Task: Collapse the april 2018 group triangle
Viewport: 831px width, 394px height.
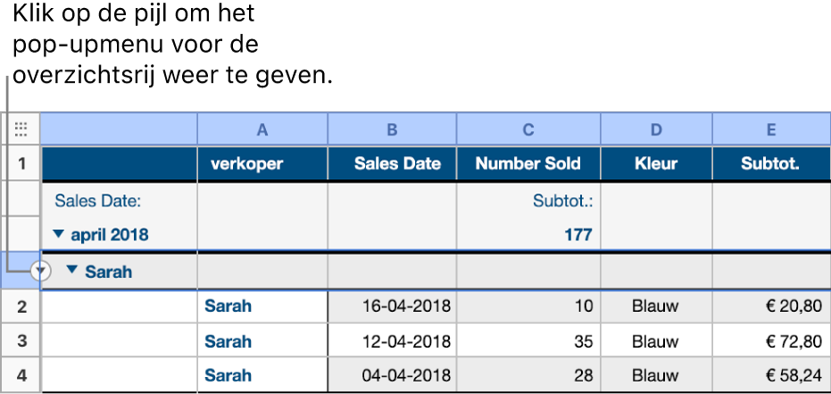Action: tap(59, 234)
